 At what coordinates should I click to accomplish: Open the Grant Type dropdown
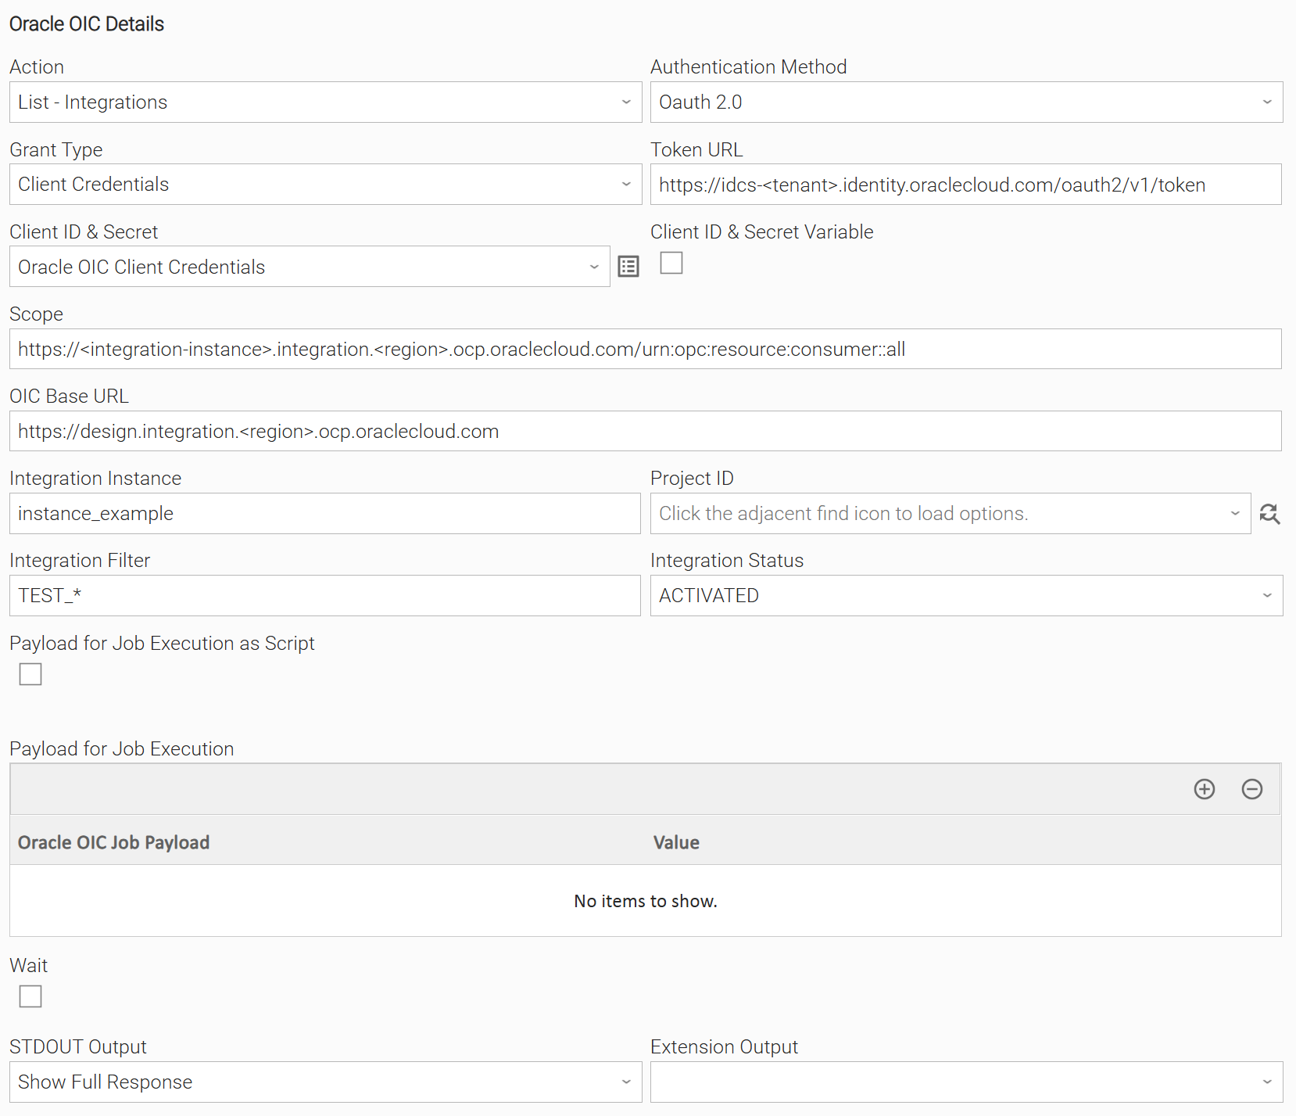(x=325, y=185)
